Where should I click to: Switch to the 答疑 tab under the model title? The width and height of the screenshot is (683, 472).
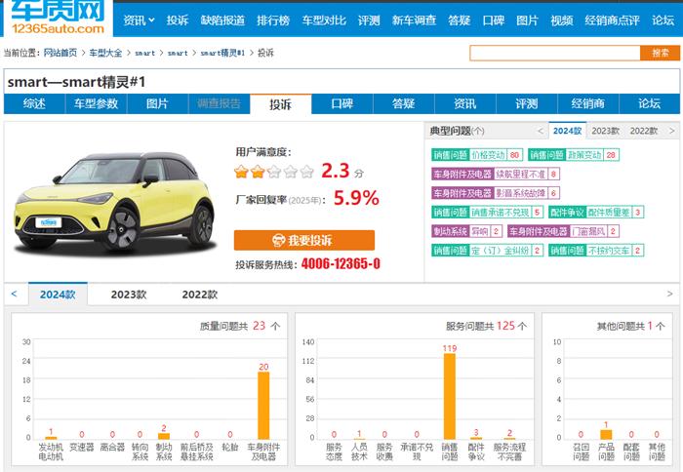pos(403,103)
